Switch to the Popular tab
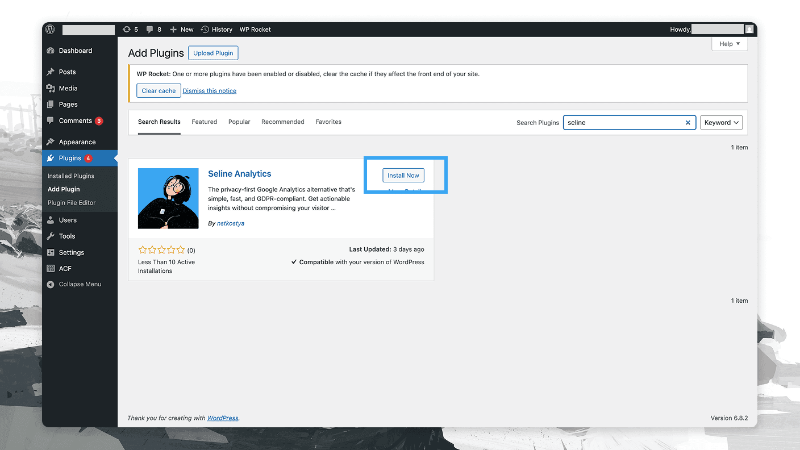 (x=239, y=122)
